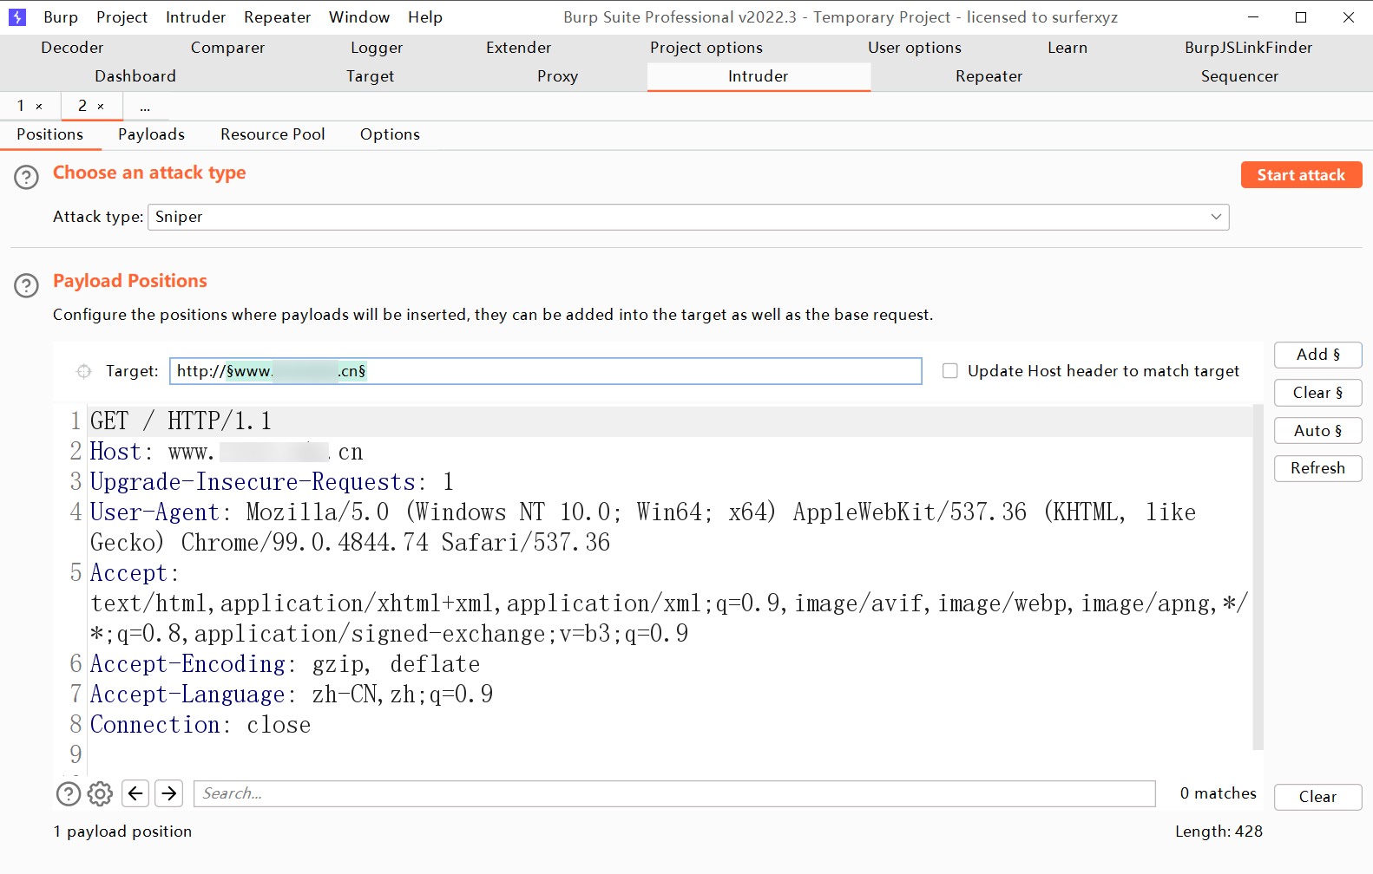
Task: Switch to the Extender tab
Action: pos(519,48)
